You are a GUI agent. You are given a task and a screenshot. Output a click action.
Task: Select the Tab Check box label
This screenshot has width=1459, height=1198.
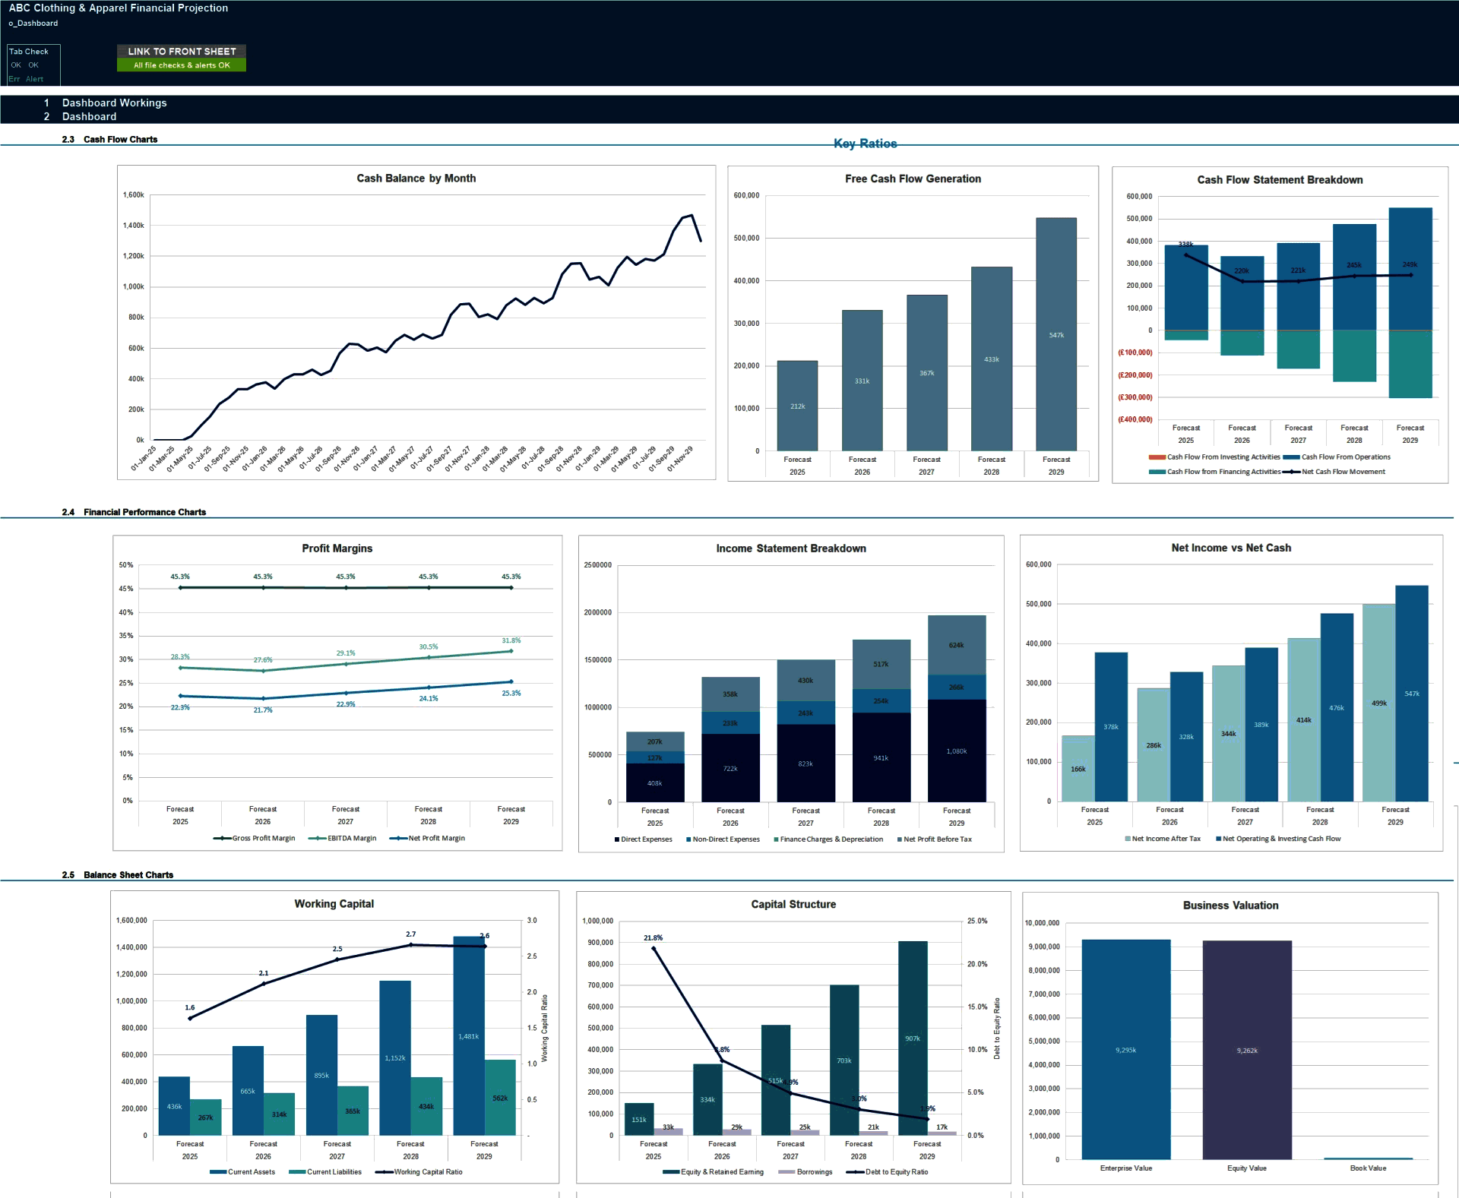tap(29, 52)
